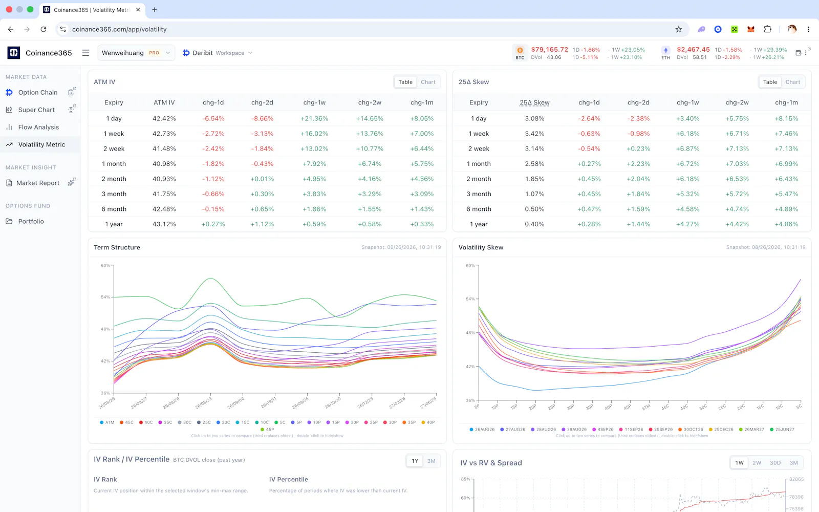Open the browser extensions puzzle icon
The height and width of the screenshot is (512, 819).
pyautogui.click(x=767, y=29)
